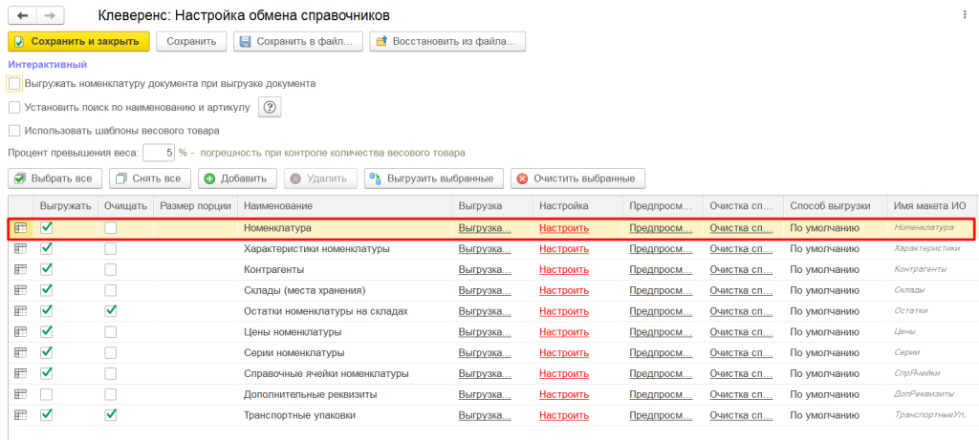Click Очистить выбранные with red cross icon
This screenshot has height=440, width=979.
(x=577, y=178)
